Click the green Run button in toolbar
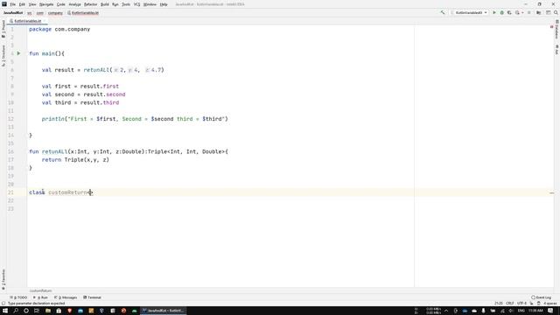 pos(494,12)
